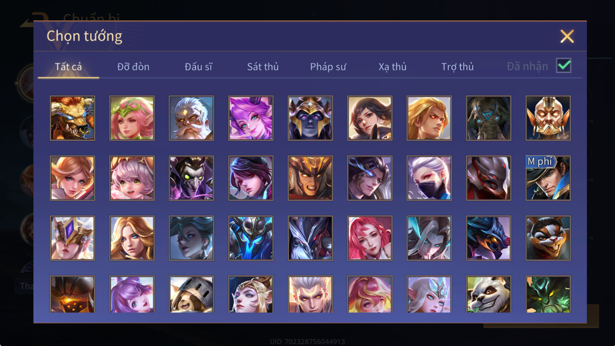This screenshot has width=615, height=346.
Task: Close the Chọn tướng dialog
Action: click(567, 36)
